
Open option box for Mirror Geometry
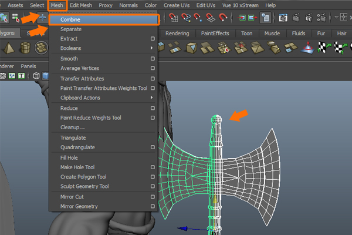click(153, 206)
